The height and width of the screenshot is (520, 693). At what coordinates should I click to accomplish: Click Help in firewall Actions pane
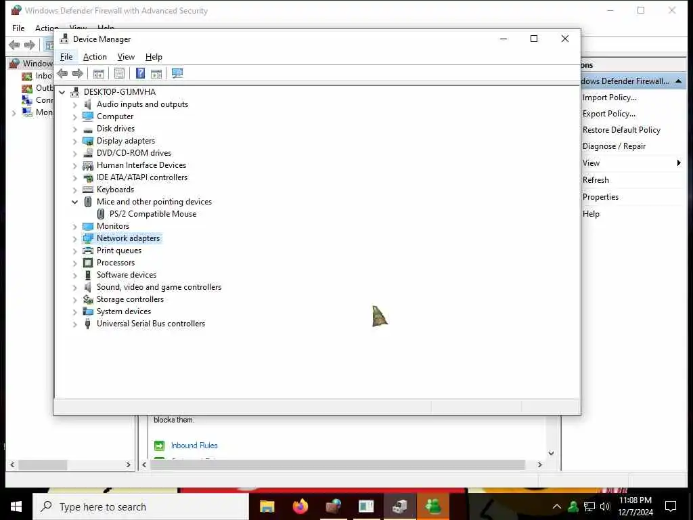tap(591, 214)
